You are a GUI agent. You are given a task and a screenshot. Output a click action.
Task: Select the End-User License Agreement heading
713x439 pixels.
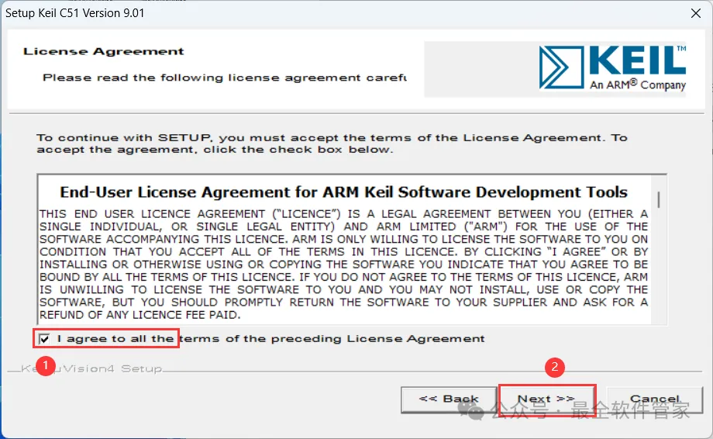point(343,192)
